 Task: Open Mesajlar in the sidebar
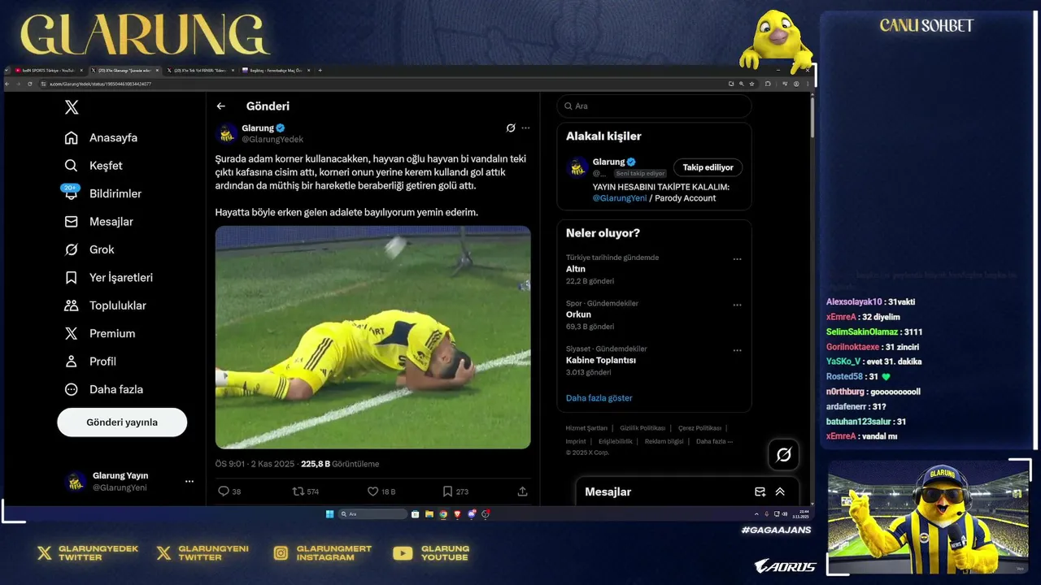coord(98,222)
